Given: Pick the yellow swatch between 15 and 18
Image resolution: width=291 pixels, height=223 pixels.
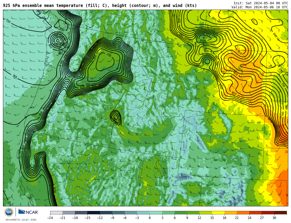Looking at the screenshot, I should pyautogui.click(x=218, y=213).
